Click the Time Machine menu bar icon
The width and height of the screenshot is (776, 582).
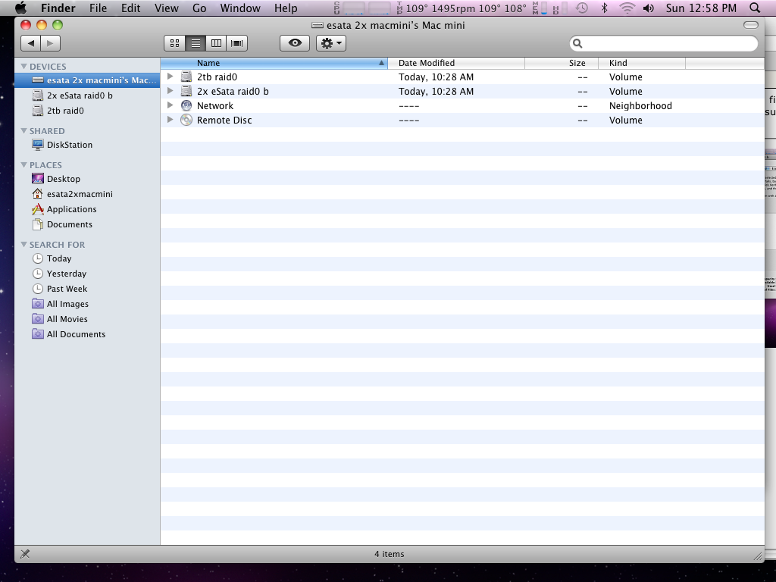click(582, 8)
